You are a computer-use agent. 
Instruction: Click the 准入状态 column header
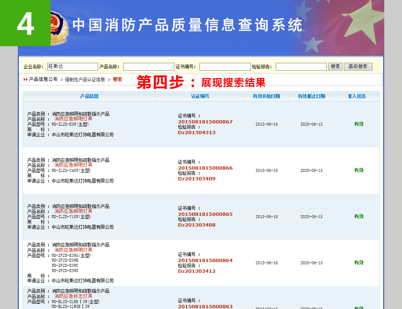356,96
